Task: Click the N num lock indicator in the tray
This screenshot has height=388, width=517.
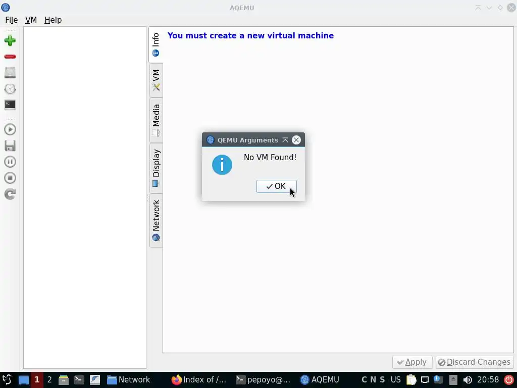Action: (x=373, y=380)
